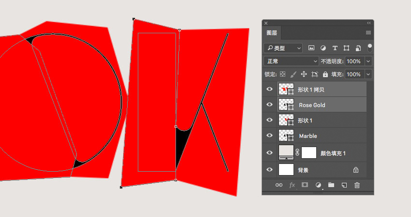Click the 填充 value field

coord(355,74)
